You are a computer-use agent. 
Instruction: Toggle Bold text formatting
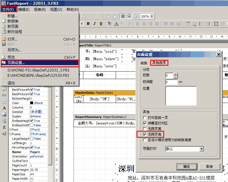[88, 24]
